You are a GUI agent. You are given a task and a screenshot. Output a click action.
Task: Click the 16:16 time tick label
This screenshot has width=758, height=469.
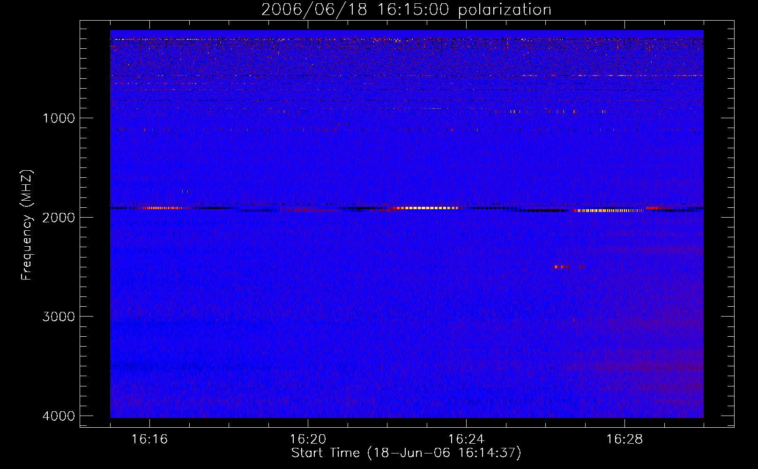point(149,439)
